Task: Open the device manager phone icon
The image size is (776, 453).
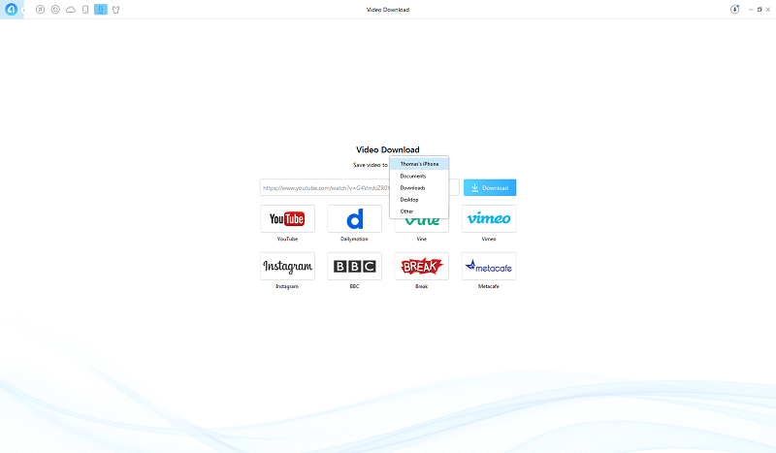Action: (x=85, y=10)
